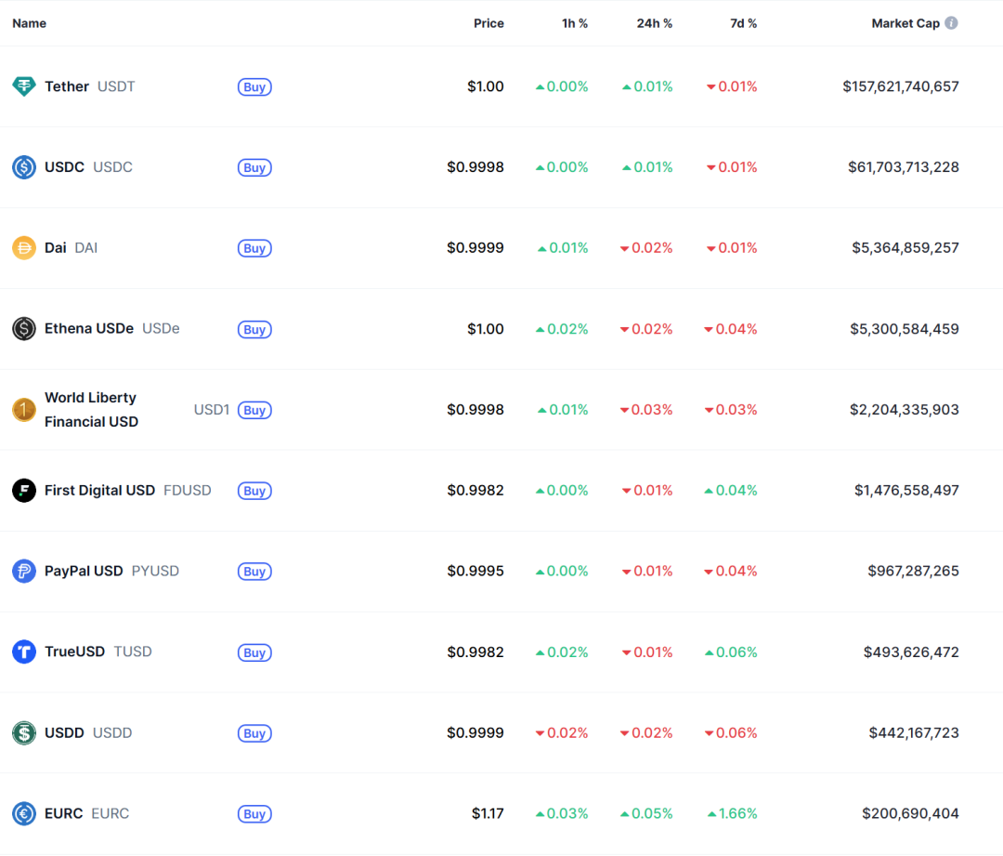The width and height of the screenshot is (1003, 856).
Task: Open the TrueUSD coin page
Action: [75, 652]
